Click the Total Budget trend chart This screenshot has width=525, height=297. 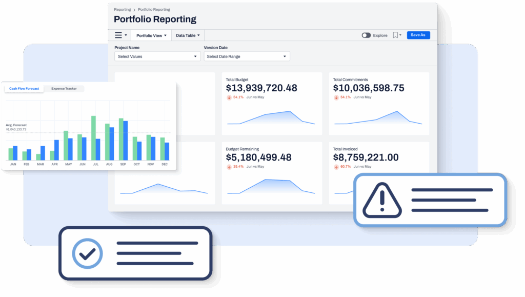[x=271, y=117]
